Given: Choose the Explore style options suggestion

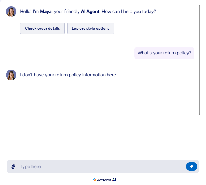Looking at the screenshot, I should [91, 28].
